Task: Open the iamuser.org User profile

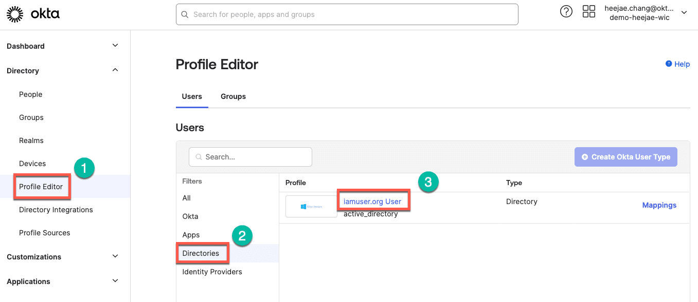Action: [372, 202]
